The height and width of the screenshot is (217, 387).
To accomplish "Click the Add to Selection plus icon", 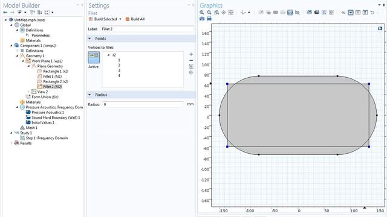I will tap(191, 54).
